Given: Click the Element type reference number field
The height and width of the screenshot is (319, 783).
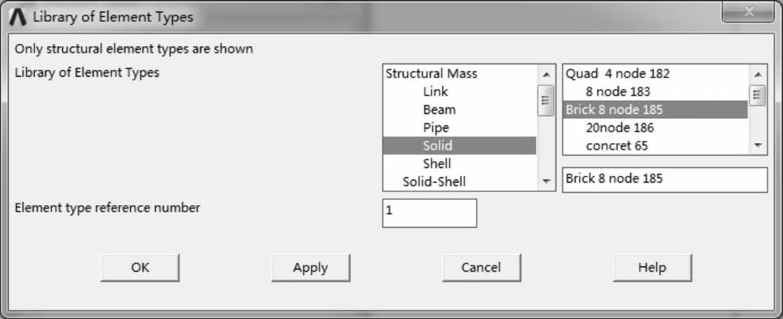Looking at the screenshot, I should coord(429,213).
